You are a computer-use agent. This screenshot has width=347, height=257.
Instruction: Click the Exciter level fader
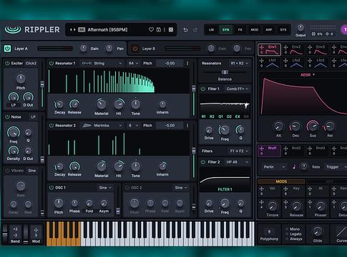point(42,84)
